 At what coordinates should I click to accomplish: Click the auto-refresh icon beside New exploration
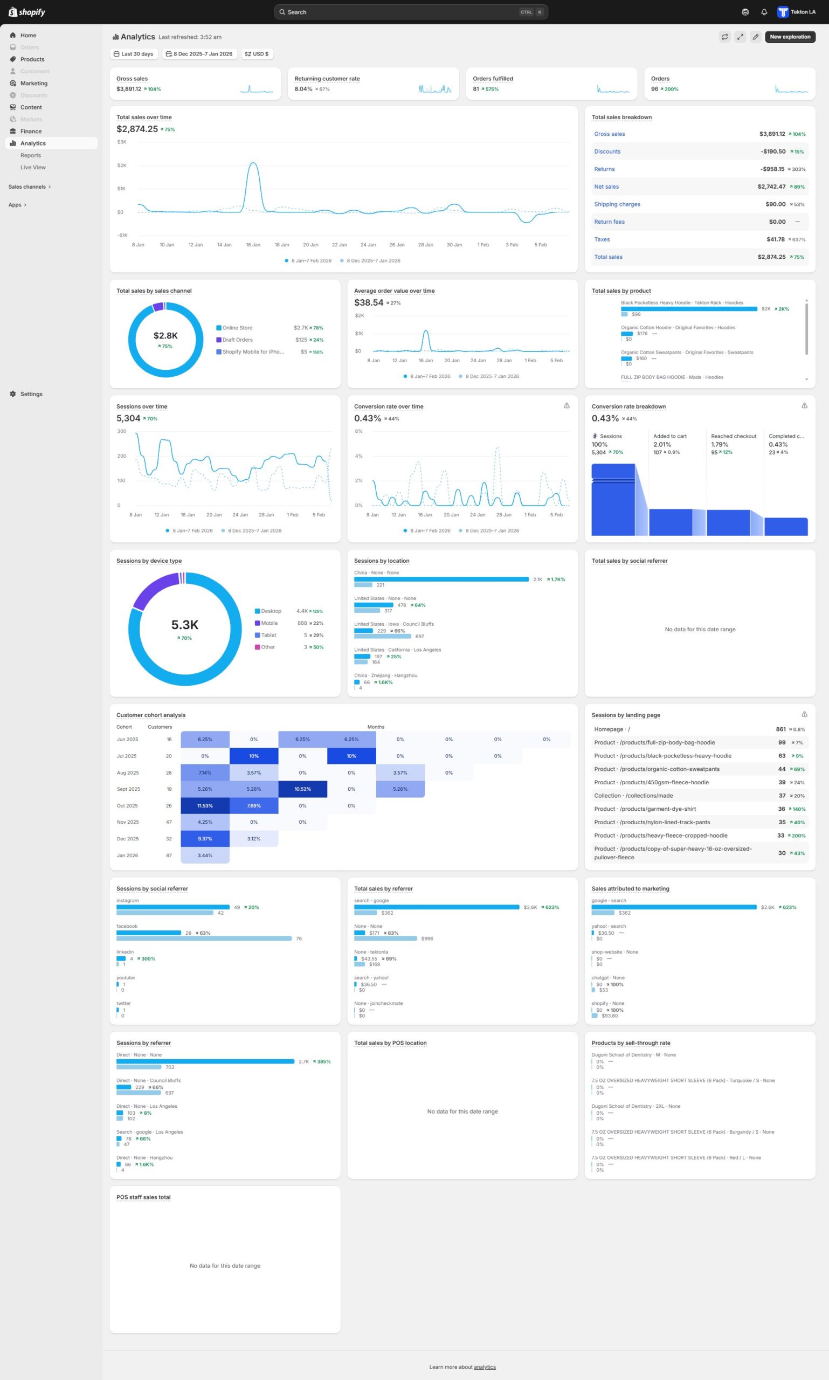724,37
